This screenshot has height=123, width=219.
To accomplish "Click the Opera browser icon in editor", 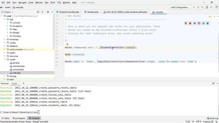I will click(199, 23).
